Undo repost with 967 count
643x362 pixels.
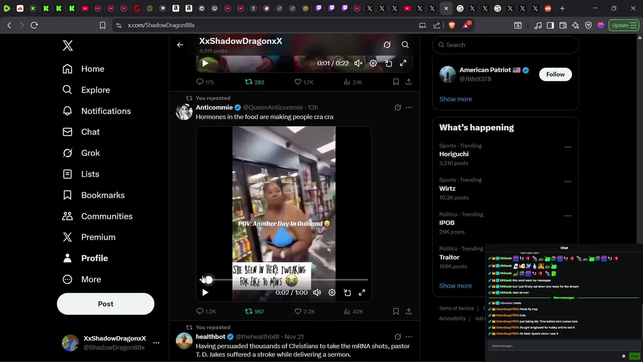click(254, 311)
